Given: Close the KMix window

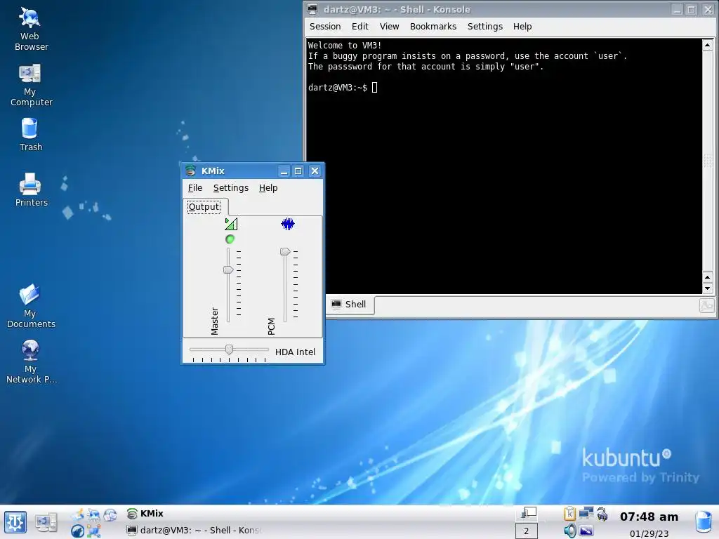Looking at the screenshot, I should pos(315,171).
